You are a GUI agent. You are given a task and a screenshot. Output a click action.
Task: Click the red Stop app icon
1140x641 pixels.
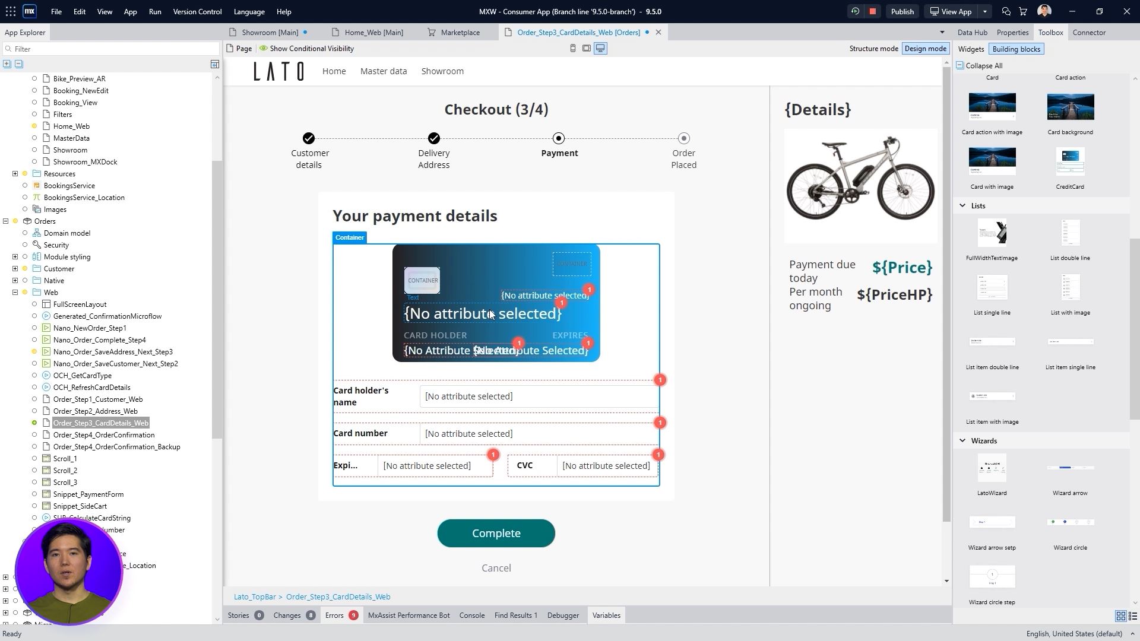pyautogui.click(x=872, y=11)
